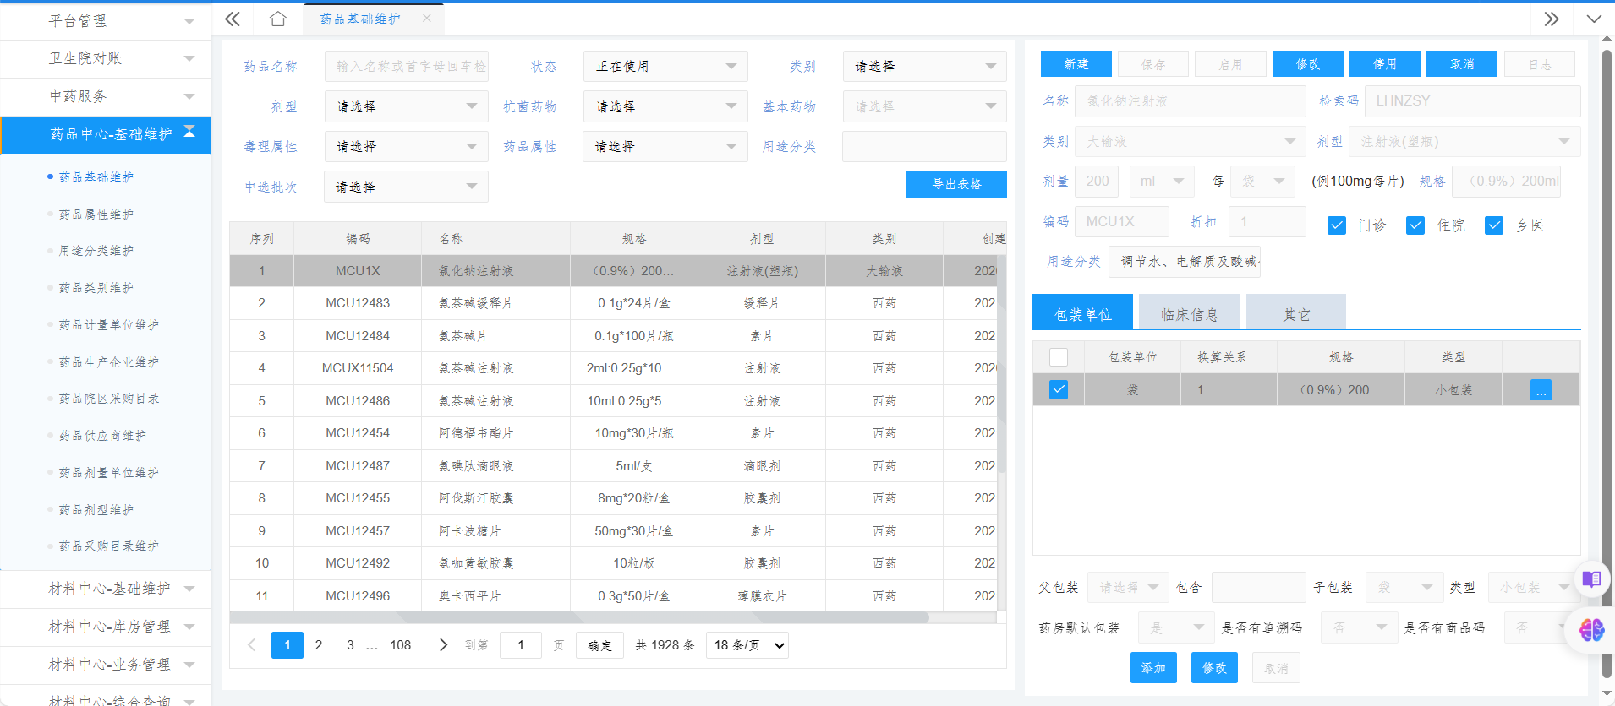Uncheck the 袋 package row checkbox
This screenshot has width=1615, height=706.
pyautogui.click(x=1059, y=389)
